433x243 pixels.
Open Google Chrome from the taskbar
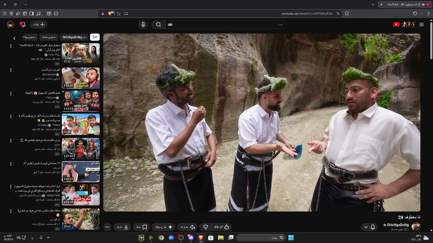[x=161, y=238]
